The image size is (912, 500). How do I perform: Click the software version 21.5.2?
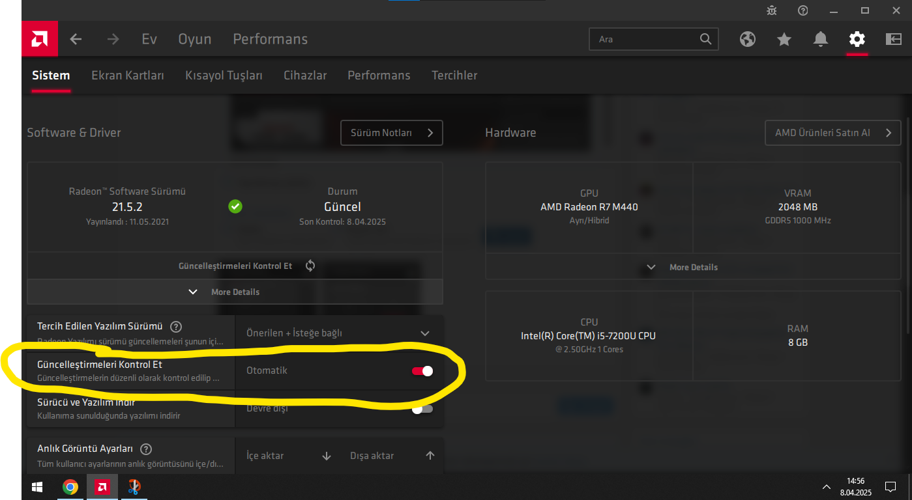coord(127,207)
